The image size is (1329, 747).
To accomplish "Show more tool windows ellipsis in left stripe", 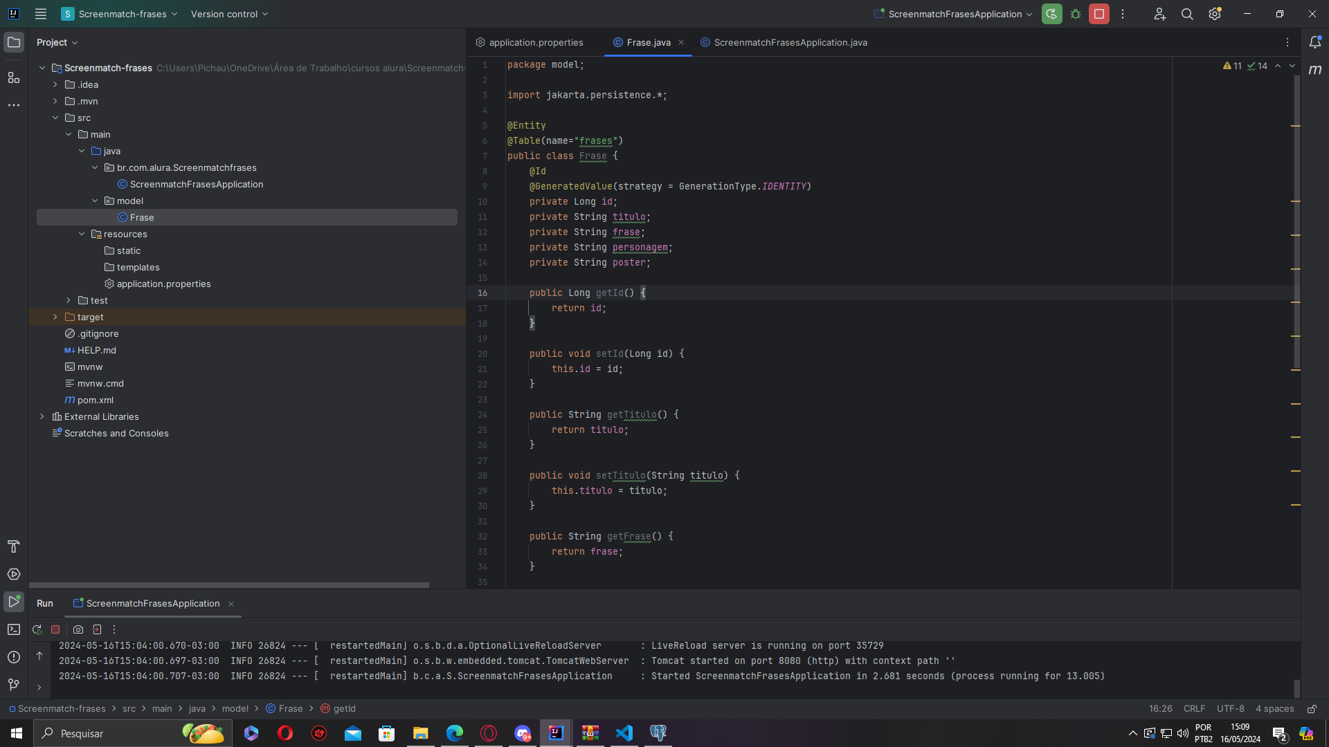I will coord(14,105).
